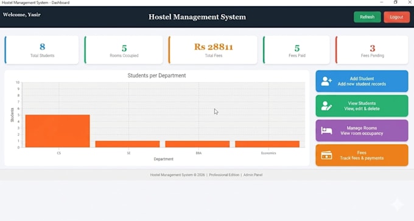Select the Total Fees Rs 28811 card
Image resolution: width=414 pixels, height=221 pixels.
pyautogui.click(x=213, y=50)
